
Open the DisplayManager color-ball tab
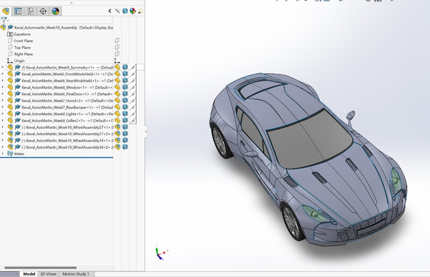pos(56,11)
